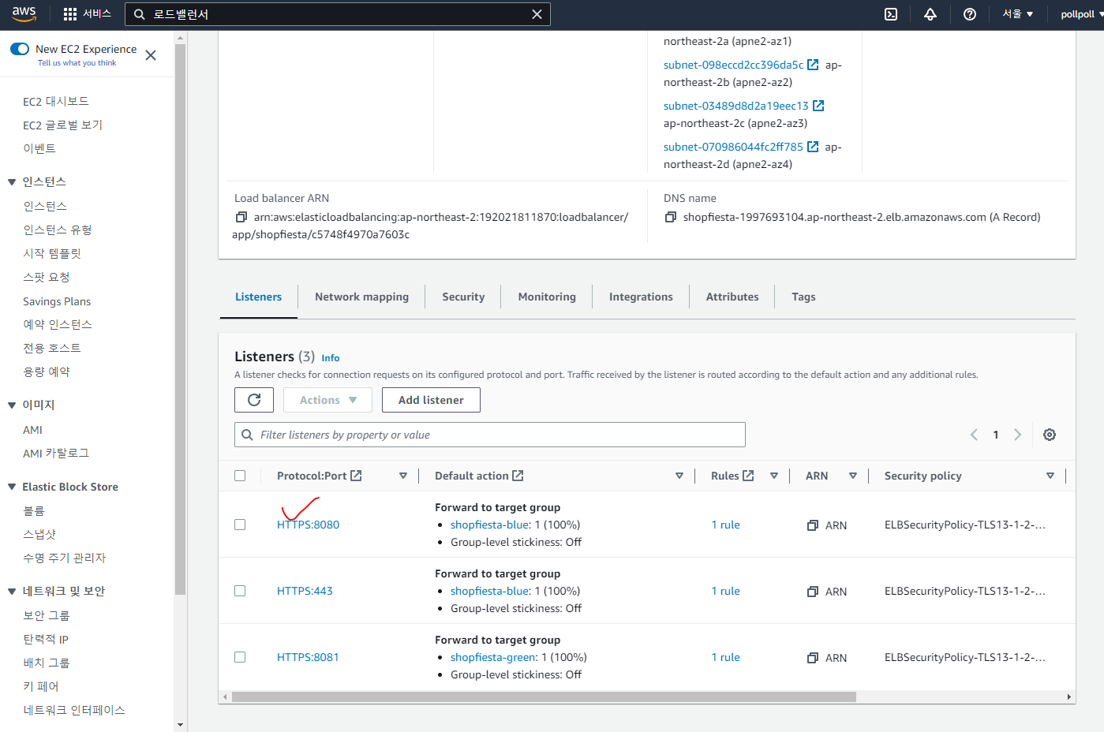
Task: Click the sidebar vertical scrollbar
Action: pyautogui.click(x=180, y=319)
